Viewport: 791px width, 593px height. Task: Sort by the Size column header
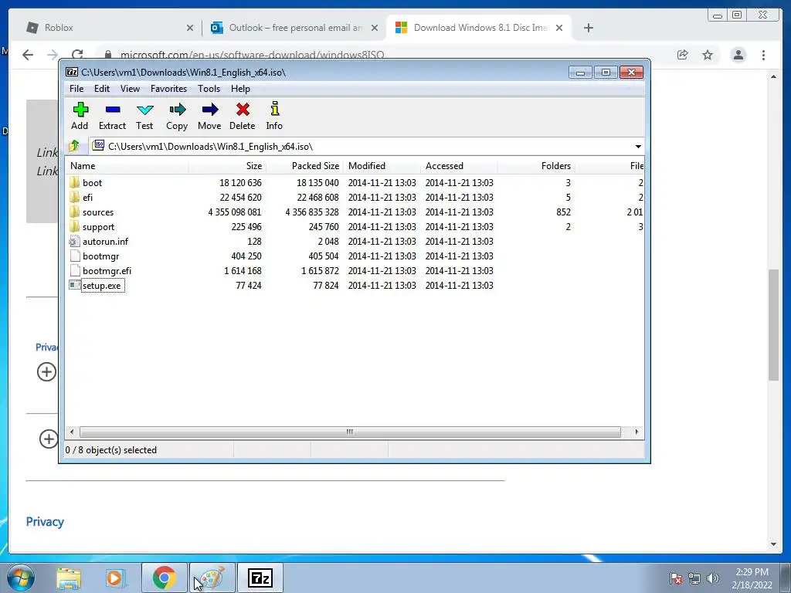(228, 166)
